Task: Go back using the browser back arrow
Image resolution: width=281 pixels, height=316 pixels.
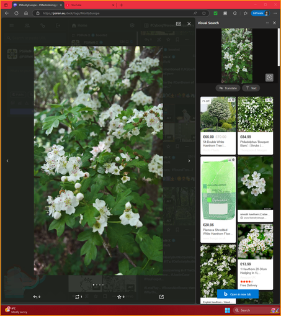Action: coord(7,13)
